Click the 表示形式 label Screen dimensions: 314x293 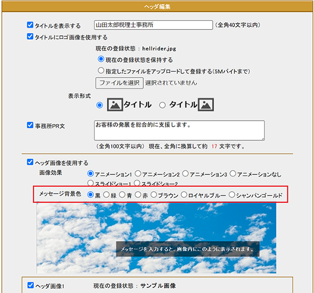point(79,96)
